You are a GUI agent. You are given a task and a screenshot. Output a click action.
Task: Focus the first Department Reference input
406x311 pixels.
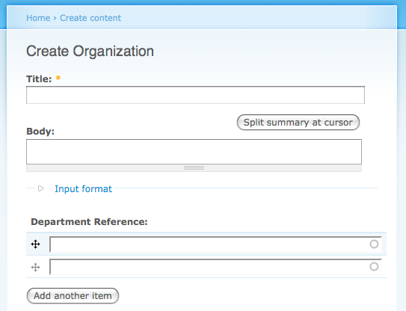[x=215, y=244]
